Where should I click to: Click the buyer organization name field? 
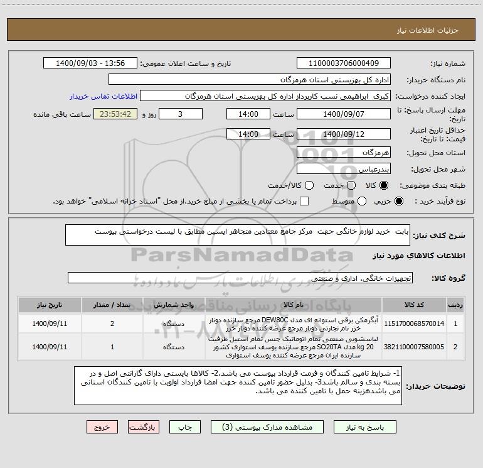point(250,80)
